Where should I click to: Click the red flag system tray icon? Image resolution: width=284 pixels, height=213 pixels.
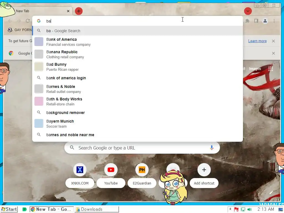click(x=236, y=209)
